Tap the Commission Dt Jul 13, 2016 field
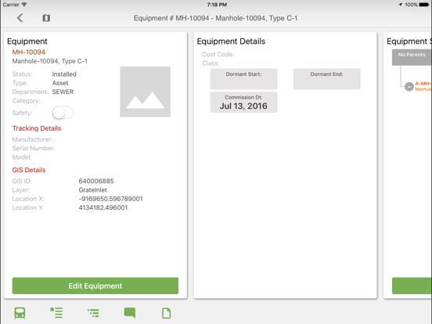 pos(243,103)
